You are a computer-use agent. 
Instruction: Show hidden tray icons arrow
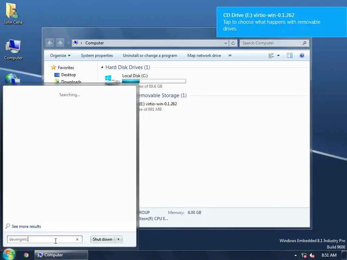coord(295,255)
